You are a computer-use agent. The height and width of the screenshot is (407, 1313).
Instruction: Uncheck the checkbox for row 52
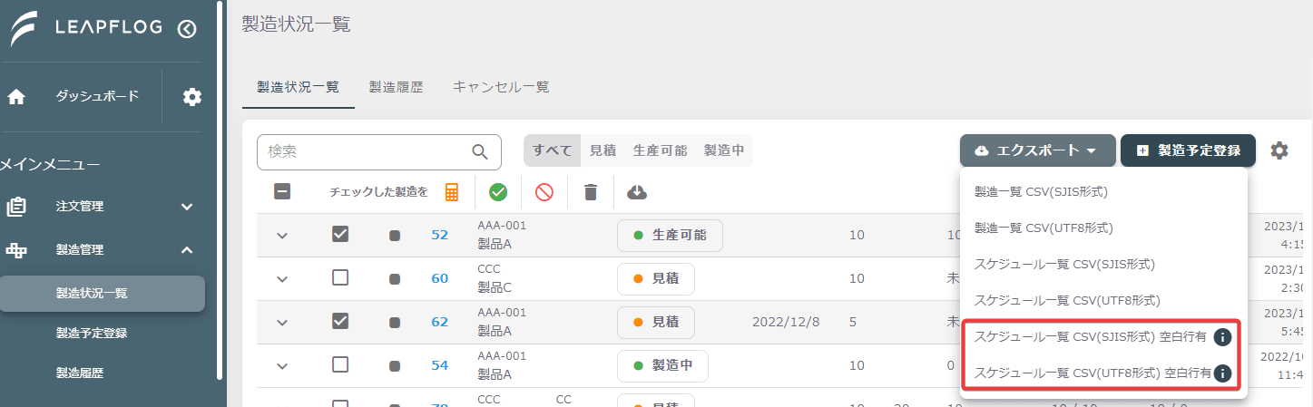(x=340, y=234)
